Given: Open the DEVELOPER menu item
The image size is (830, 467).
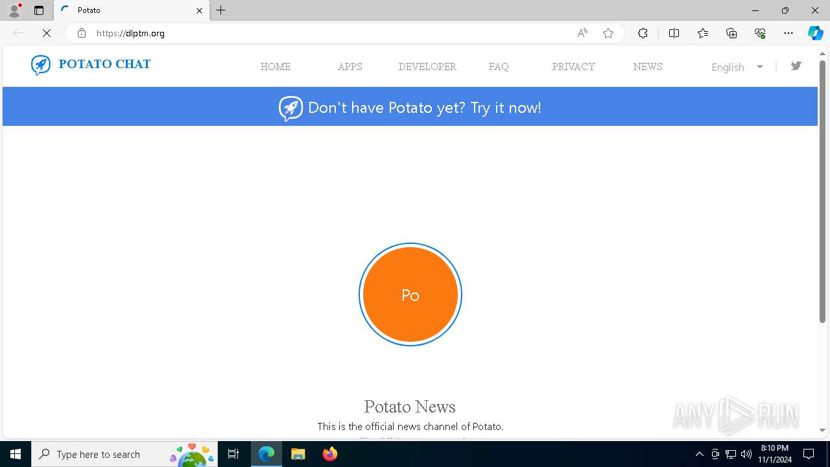Looking at the screenshot, I should [427, 66].
